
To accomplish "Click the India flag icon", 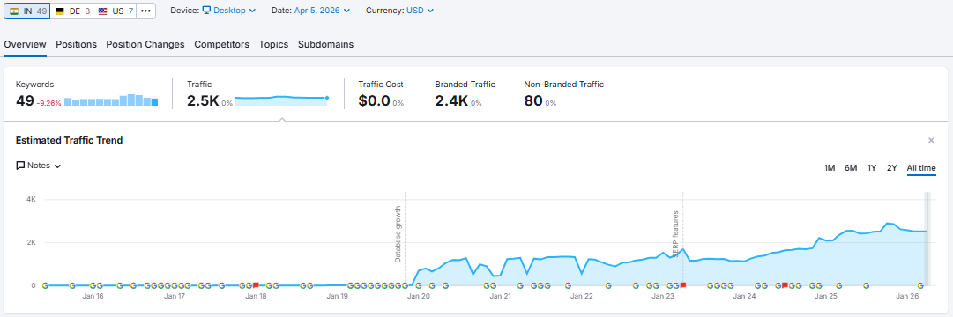I will pos(14,11).
